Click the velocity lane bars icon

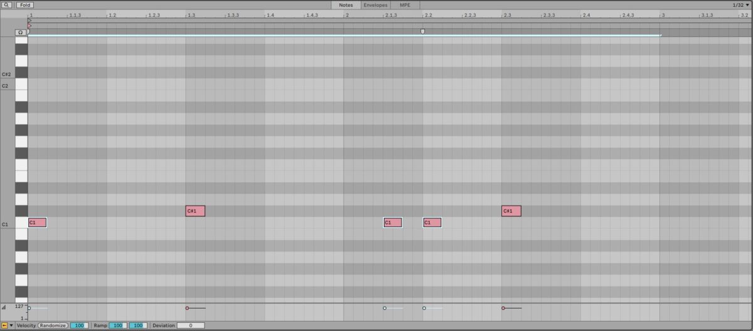[x=4, y=307]
